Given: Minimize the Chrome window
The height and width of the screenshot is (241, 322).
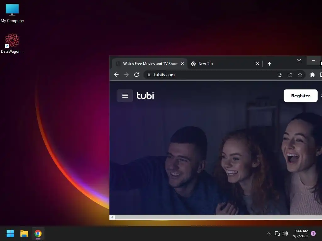Looking at the screenshot, I should 314,60.
